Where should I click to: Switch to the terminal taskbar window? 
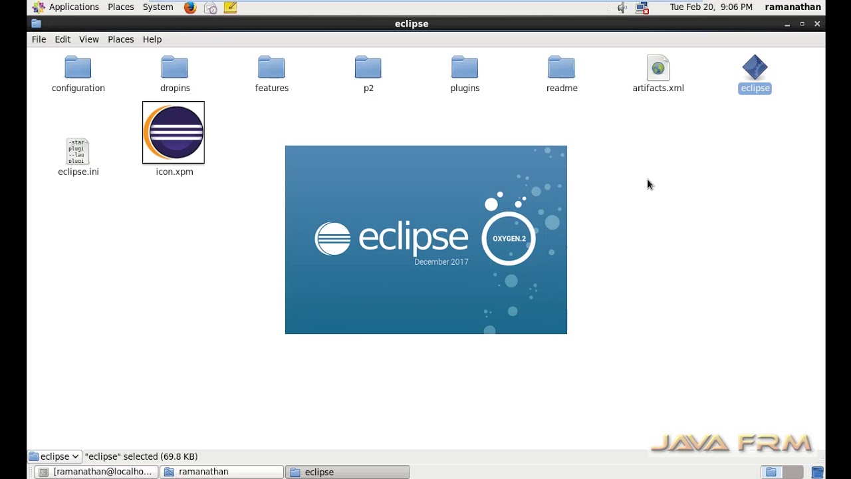97,472
